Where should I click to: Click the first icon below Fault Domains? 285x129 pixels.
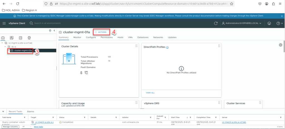click(x=82, y=73)
